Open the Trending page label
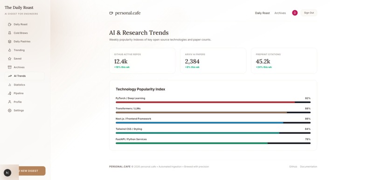Screen dimensions: 376x180 tap(19, 50)
